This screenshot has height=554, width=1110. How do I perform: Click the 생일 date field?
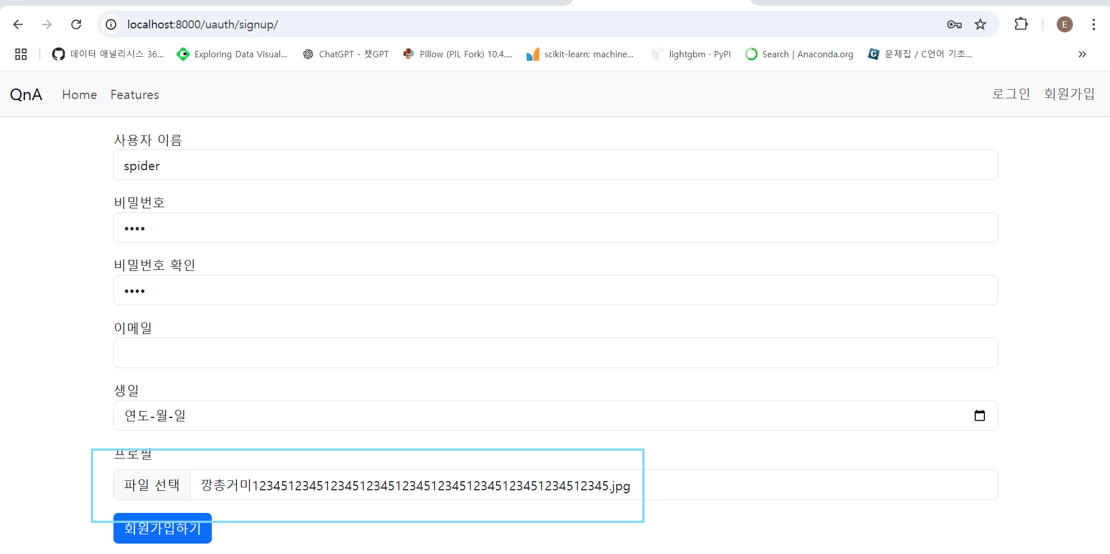(x=556, y=416)
